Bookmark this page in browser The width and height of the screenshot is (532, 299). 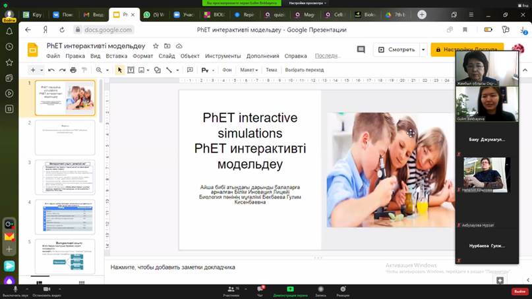tap(465, 30)
